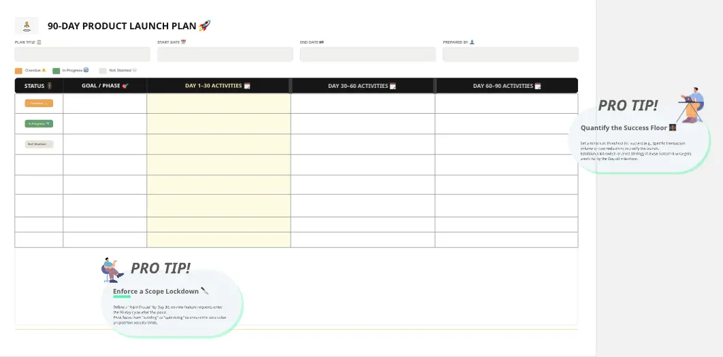723x357 pixels.
Task: Click the End Date input field
Action: [x=368, y=54]
